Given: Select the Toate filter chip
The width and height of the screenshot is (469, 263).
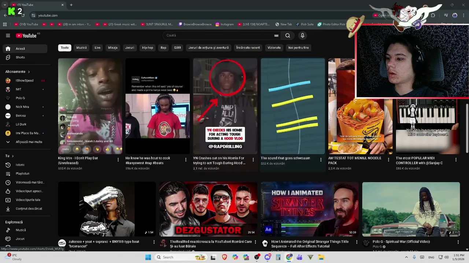Looking at the screenshot, I should click(x=64, y=47).
